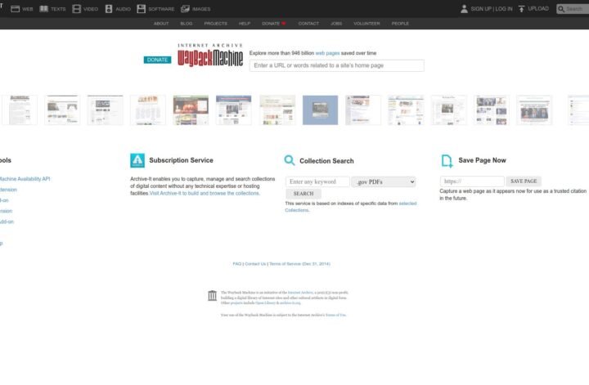Click the Subscription Service heading
This screenshot has height=385, width=589.
click(x=181, y=160)
